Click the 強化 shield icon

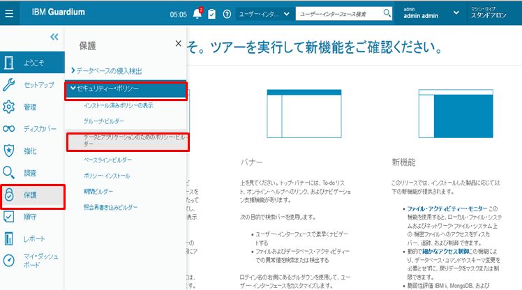click(x=9, y=151)
